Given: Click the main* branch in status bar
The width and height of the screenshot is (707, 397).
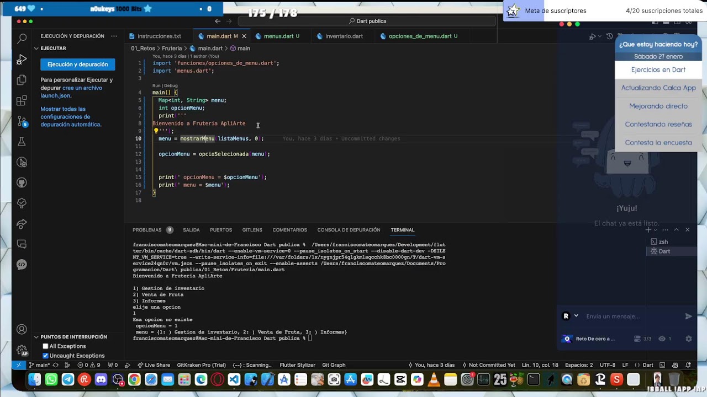Looking at the screenshot, I should 39,365.
